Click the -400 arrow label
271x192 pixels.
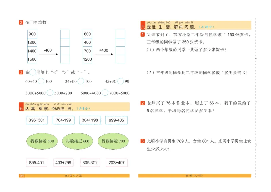[48, 50]
